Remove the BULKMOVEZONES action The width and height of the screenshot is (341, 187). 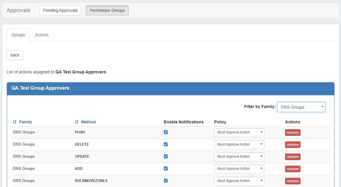292,181
